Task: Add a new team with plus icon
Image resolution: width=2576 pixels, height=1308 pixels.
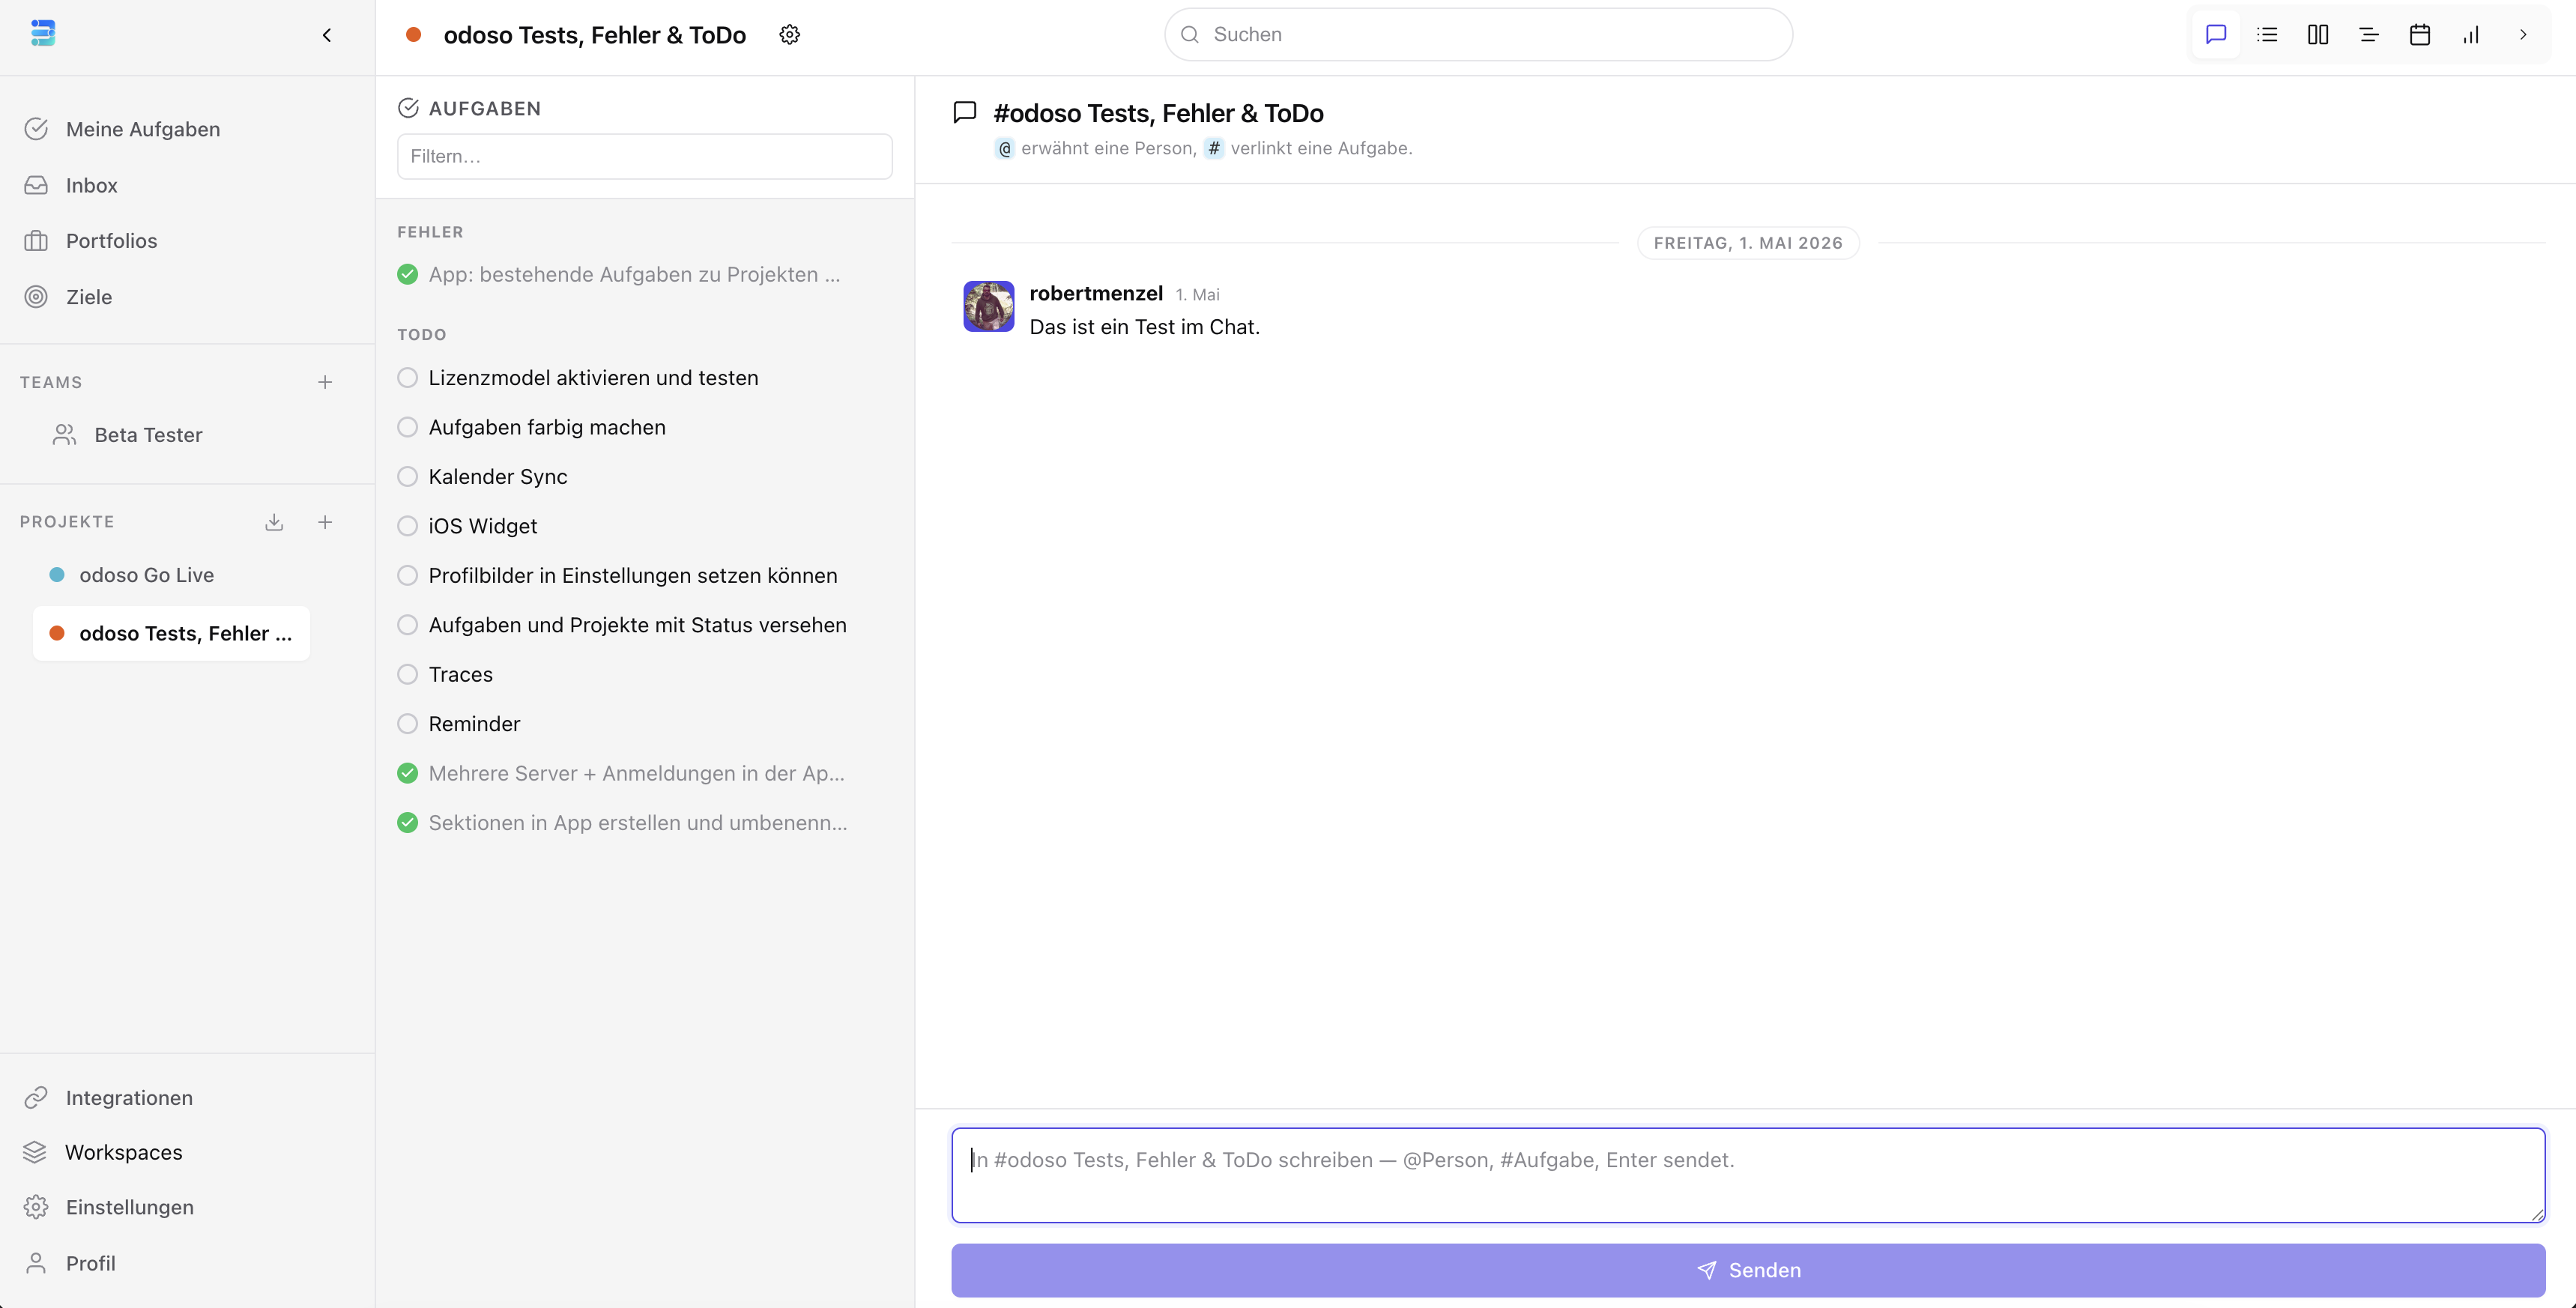Action: pos(325,382)
